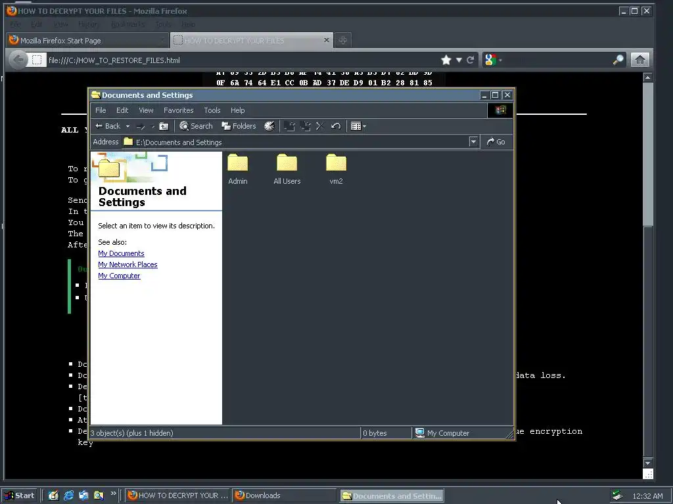
Task: Click the Forward arrow in Explorer toolbar
Action: pyautogui.click(x=141, y=127)
